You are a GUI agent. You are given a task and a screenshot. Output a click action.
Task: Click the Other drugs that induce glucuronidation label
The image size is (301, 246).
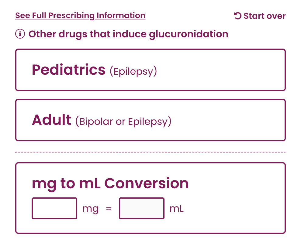128,34
